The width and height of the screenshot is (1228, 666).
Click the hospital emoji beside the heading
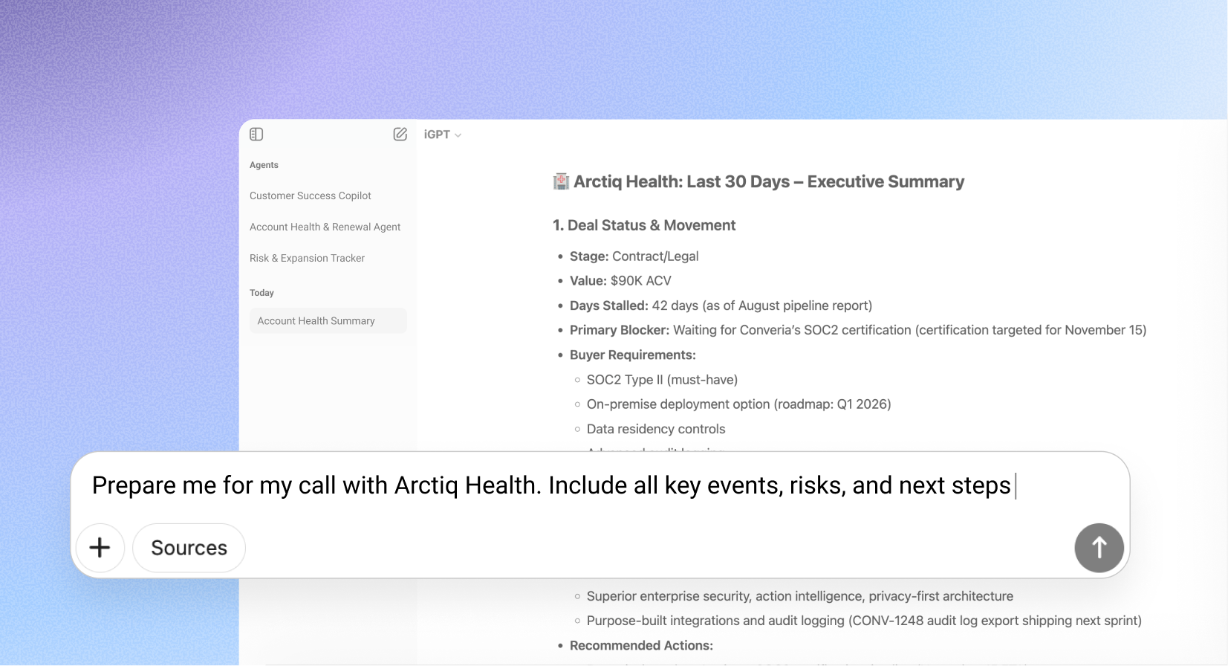point(561,182)
